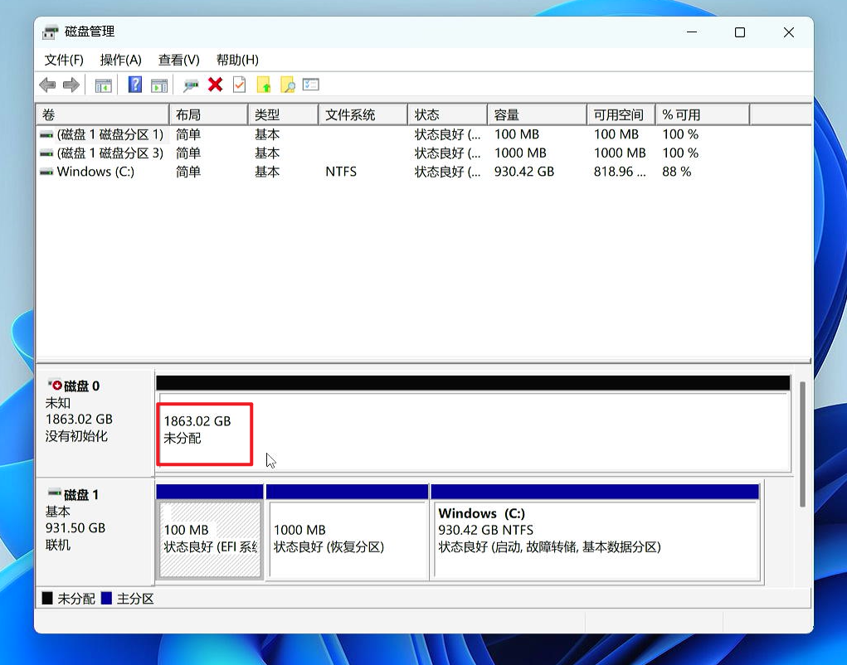Click the 88 % free cell
The height and width of the screenshot is (665, 847).
coord(677,172)
